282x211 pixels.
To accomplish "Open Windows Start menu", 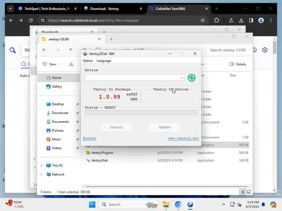I will click(x=92, y=204).
